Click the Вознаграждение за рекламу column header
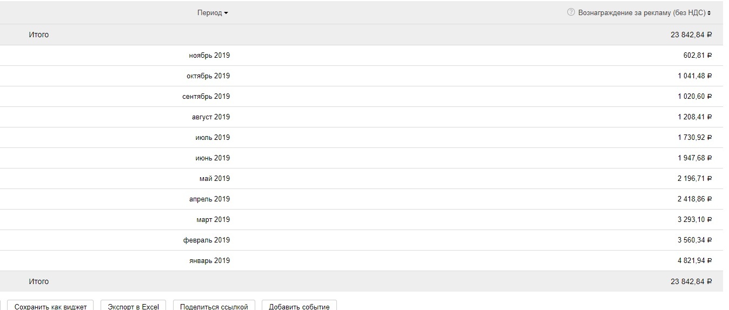The image size is (729, 310). pyautogui.click(x=641, y=13)
